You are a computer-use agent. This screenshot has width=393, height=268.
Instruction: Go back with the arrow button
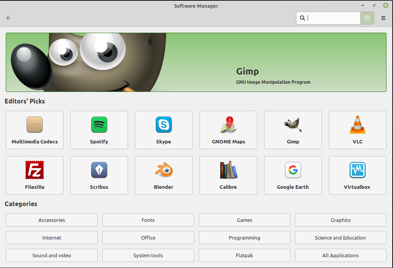8,18
